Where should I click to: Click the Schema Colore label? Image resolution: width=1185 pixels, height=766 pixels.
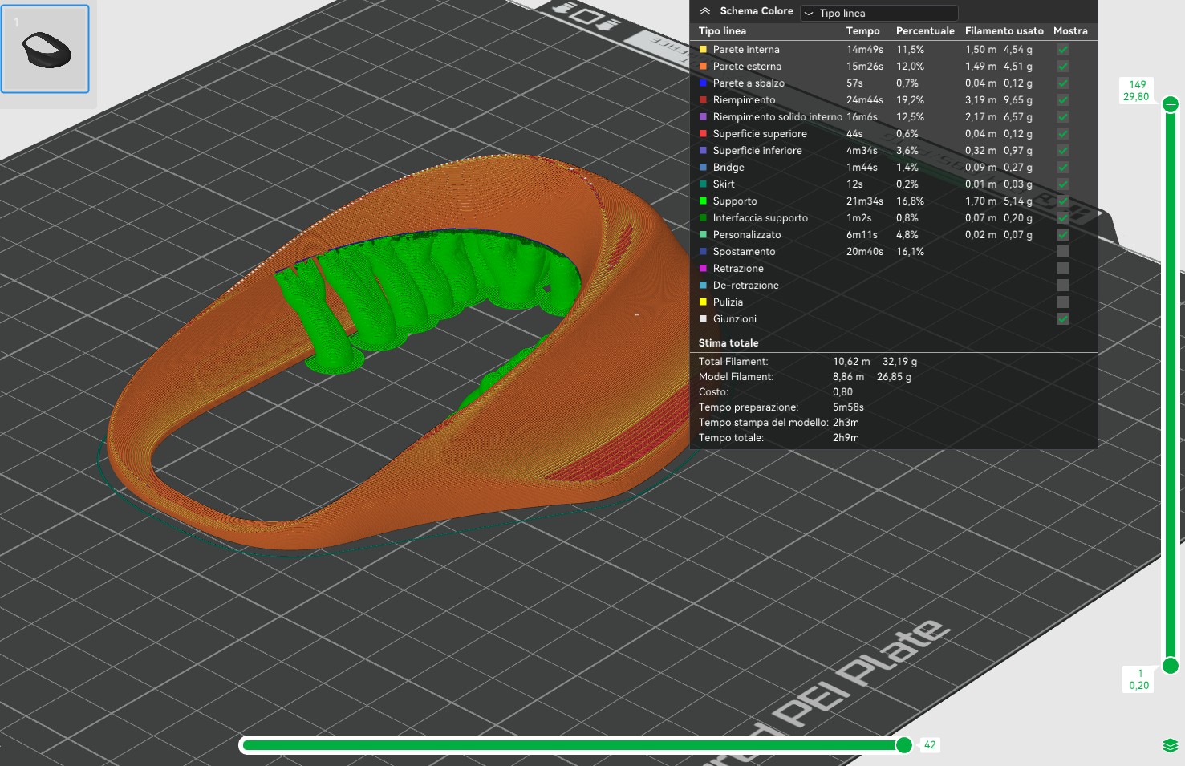click(x=757, y=11)
